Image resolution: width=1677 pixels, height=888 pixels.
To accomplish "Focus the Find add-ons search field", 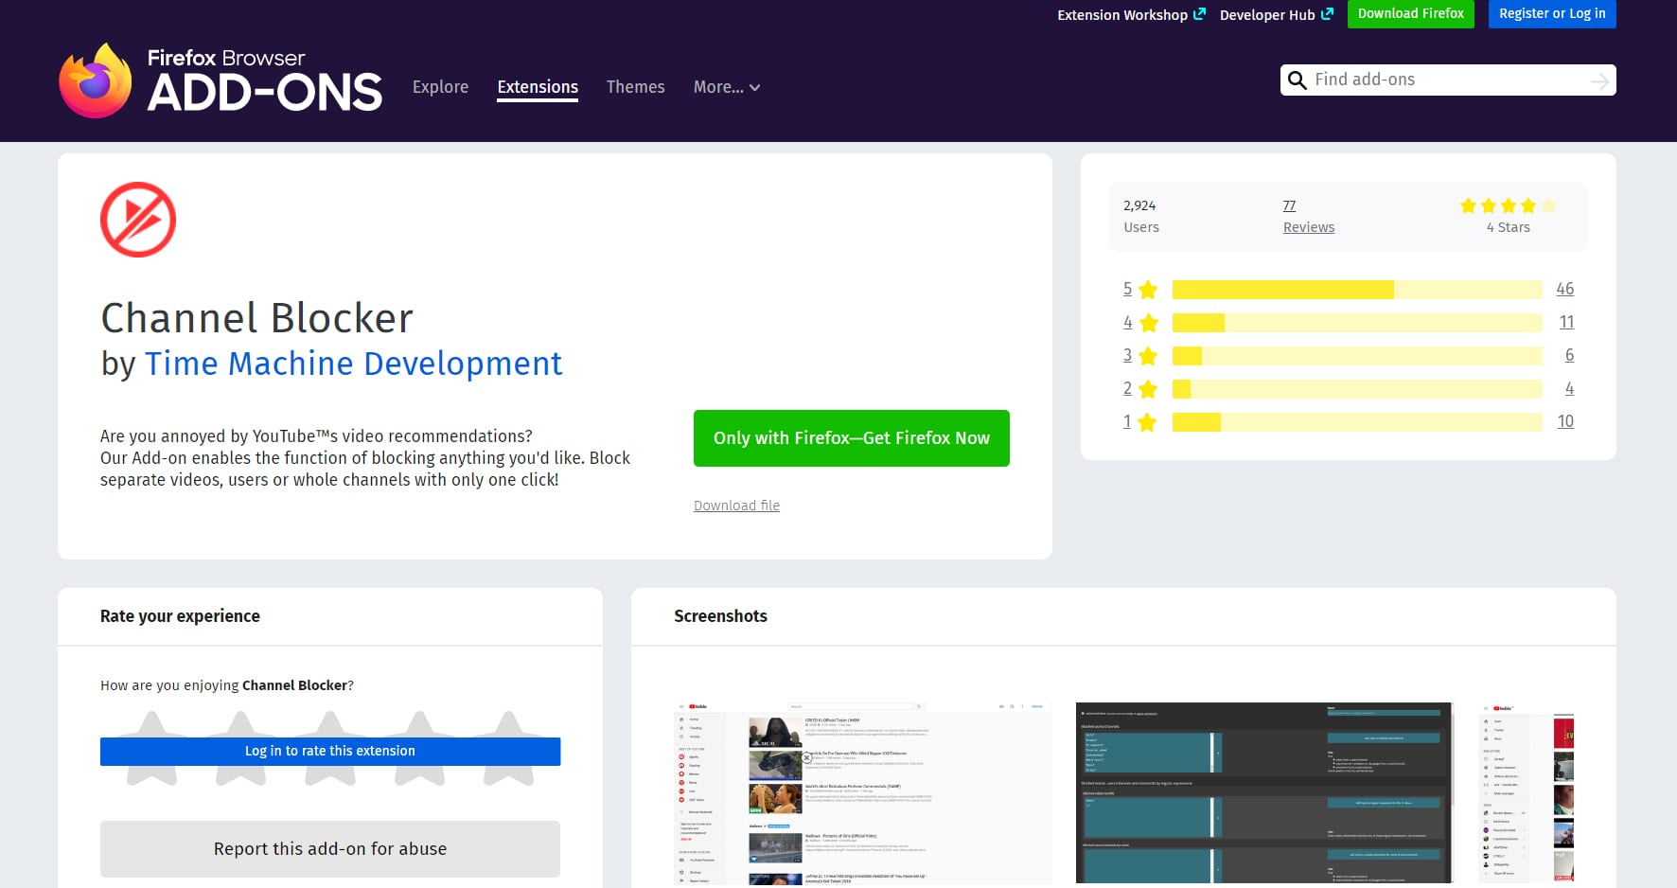I will (x=1448, y=80).
